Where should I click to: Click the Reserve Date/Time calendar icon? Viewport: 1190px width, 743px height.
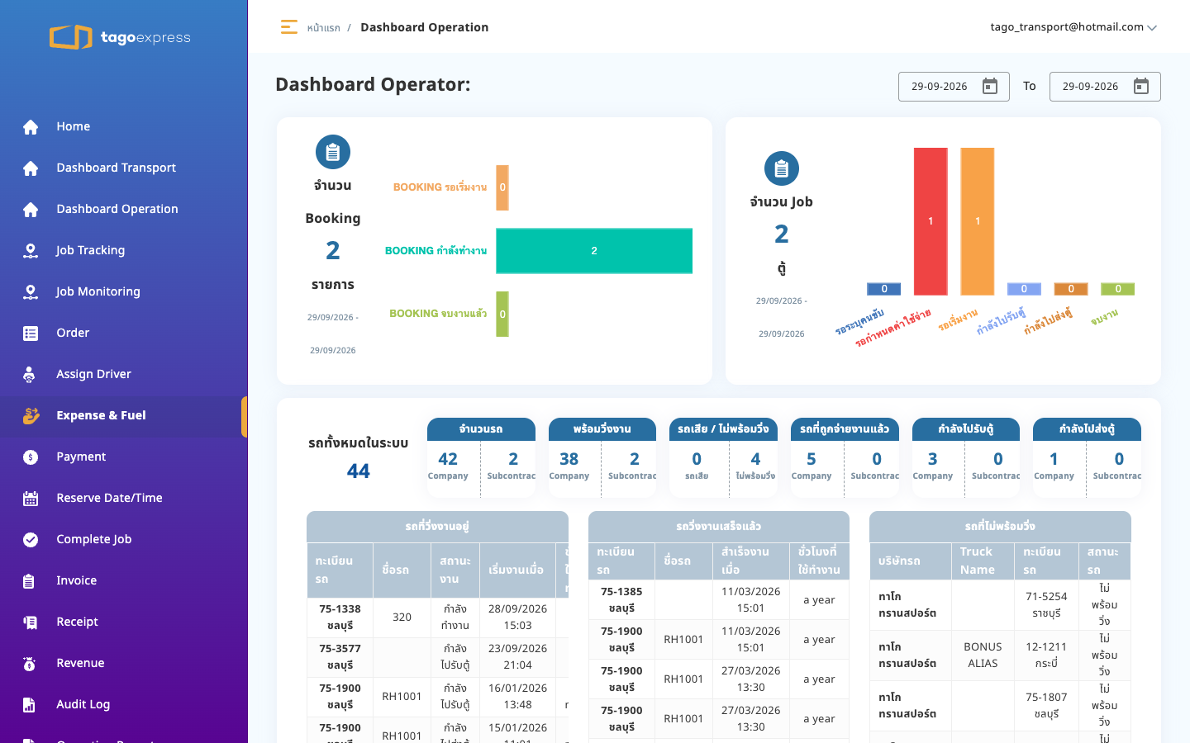[31, 498]
